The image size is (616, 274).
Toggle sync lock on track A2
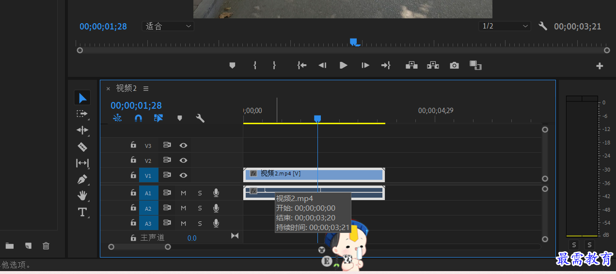(x=167, y=208)
